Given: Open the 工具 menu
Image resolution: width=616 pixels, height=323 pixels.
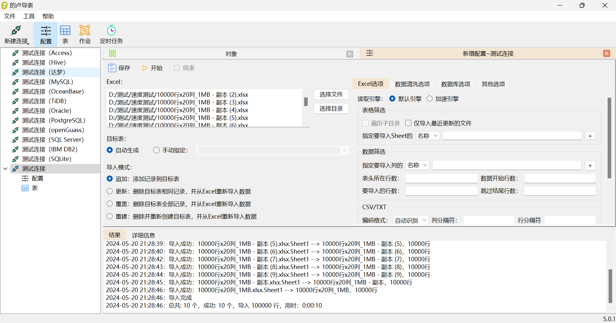Looking at the screenshot, I should [x=29, y=16].
